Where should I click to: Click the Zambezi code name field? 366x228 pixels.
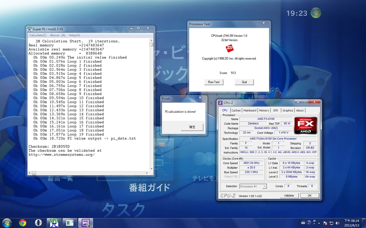click(253, 123)
